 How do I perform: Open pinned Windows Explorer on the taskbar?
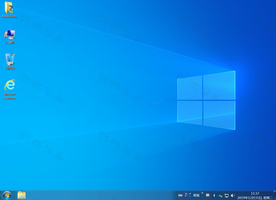click(x=22, y=195)
